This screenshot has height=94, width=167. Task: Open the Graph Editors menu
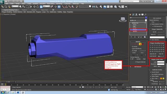51,4
